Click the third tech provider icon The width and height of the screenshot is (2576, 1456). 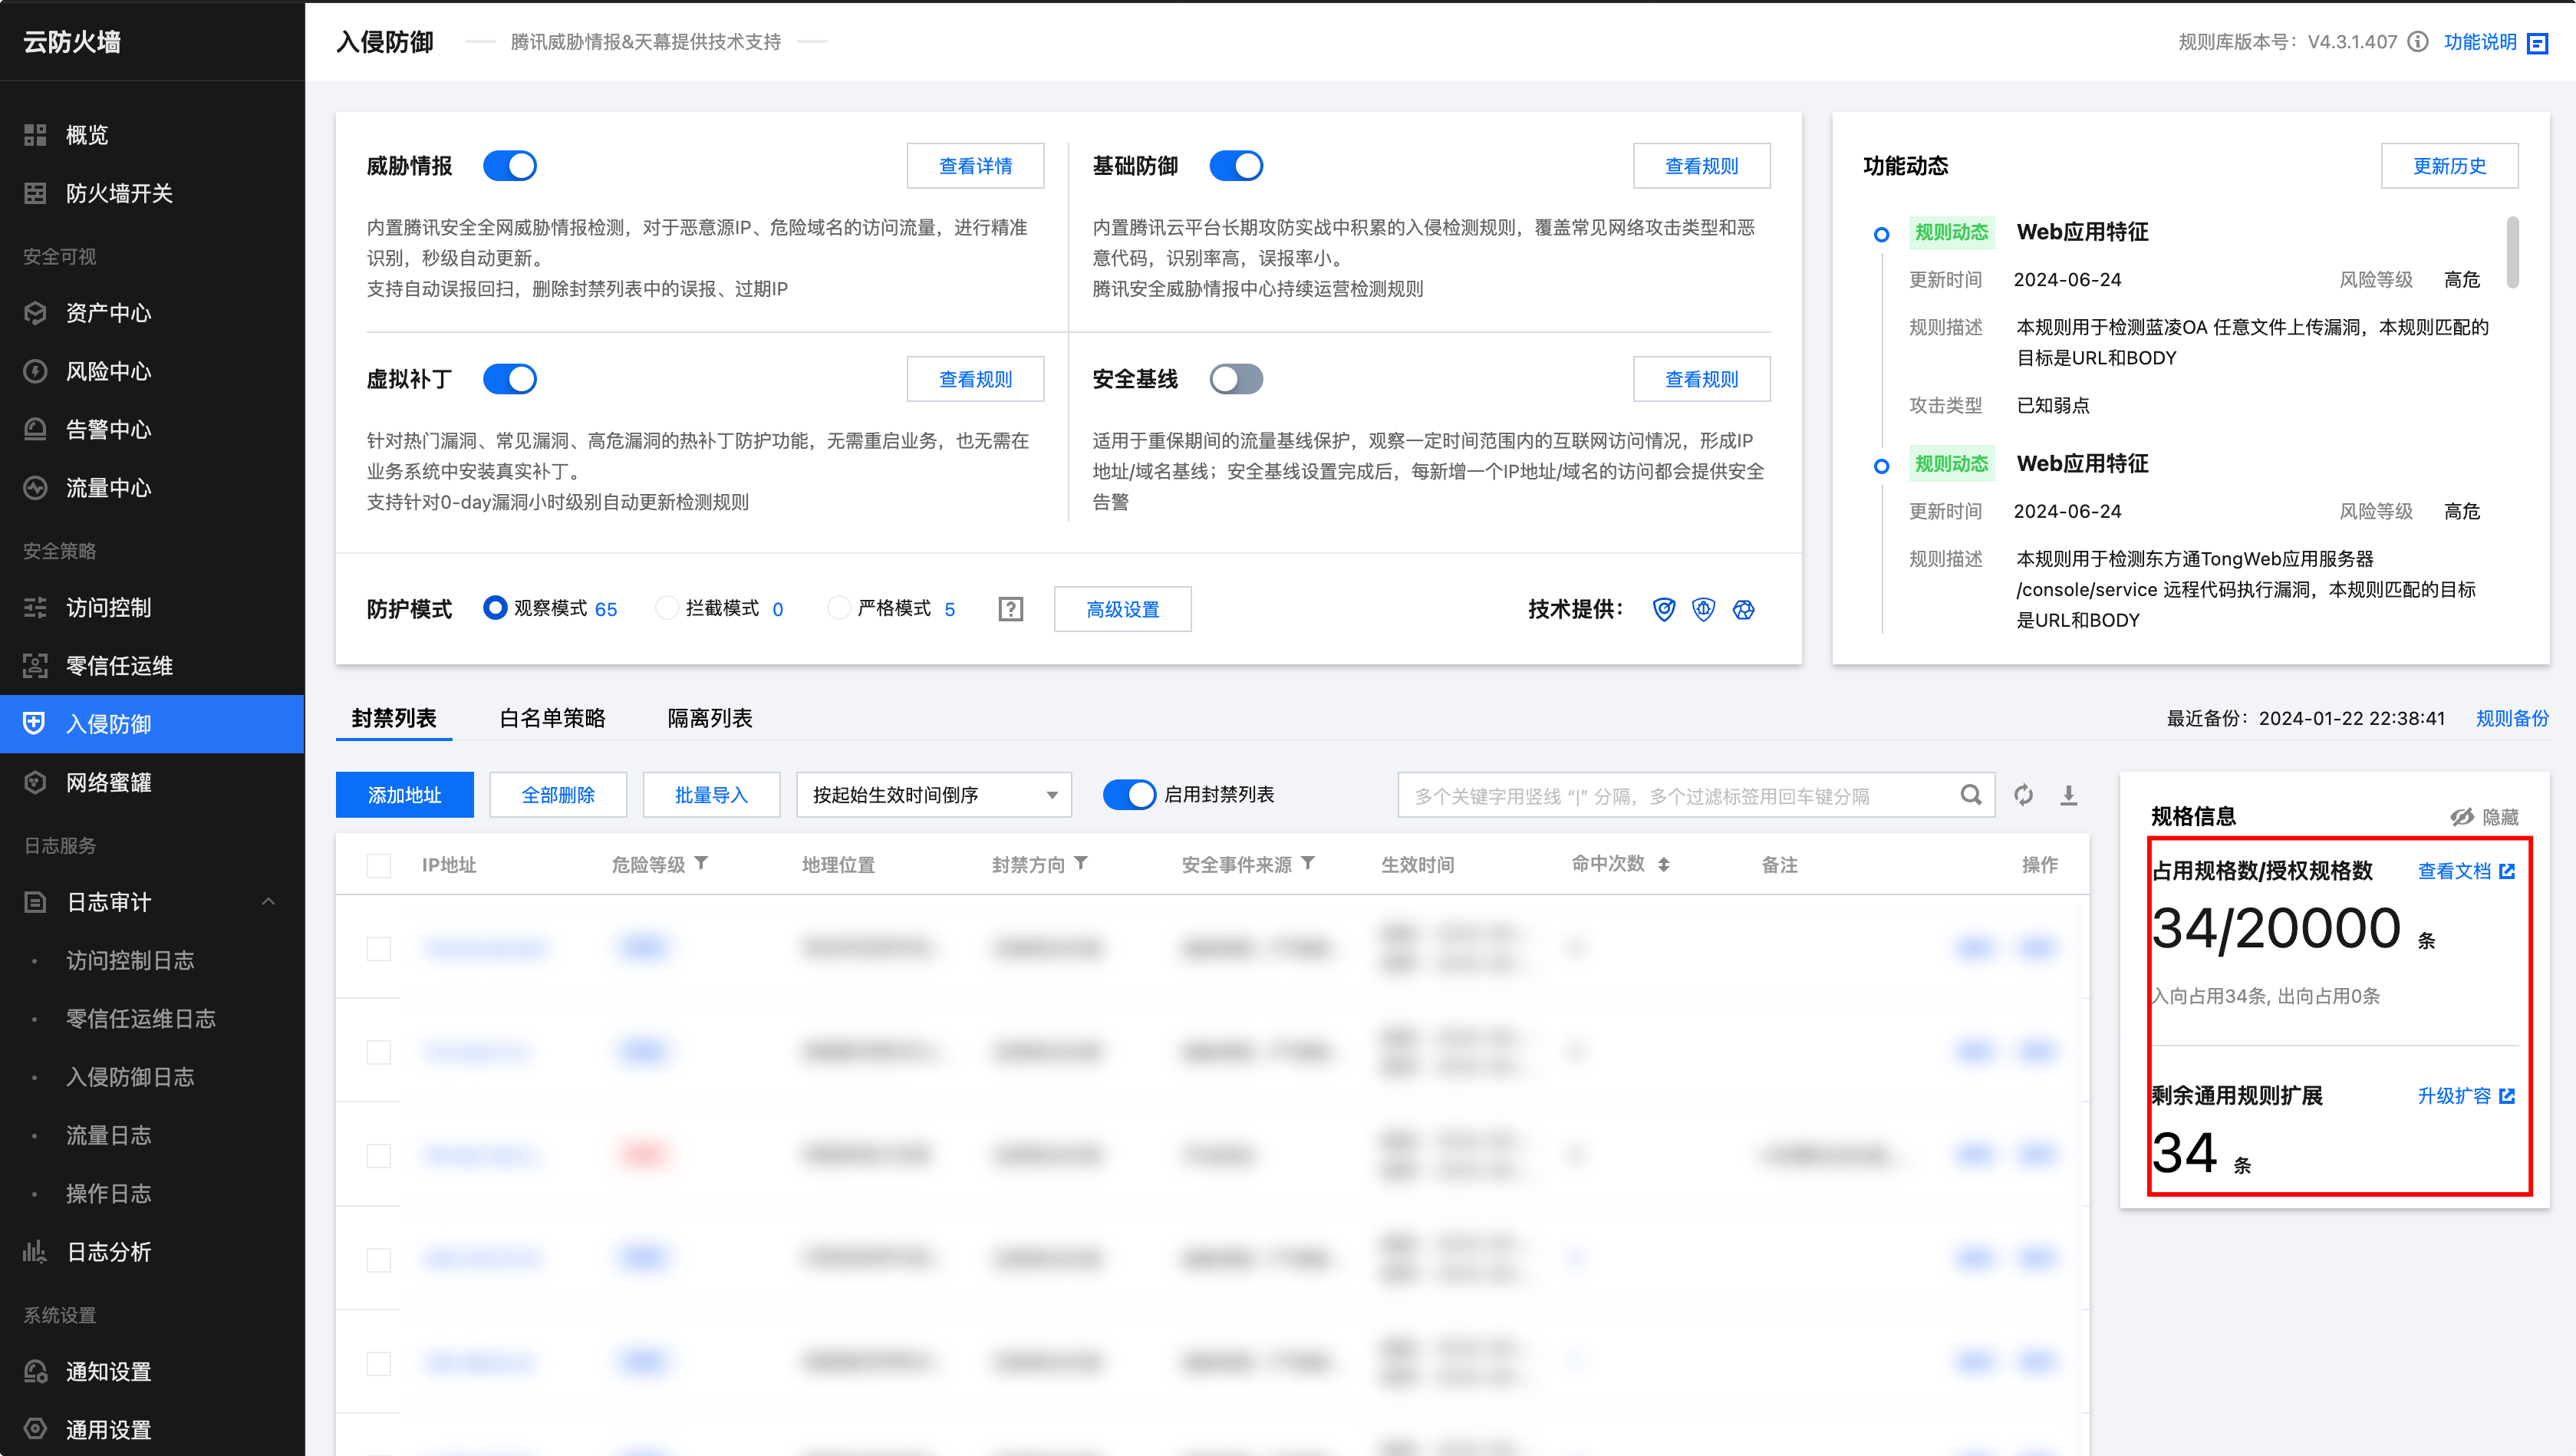point(1744,609)
